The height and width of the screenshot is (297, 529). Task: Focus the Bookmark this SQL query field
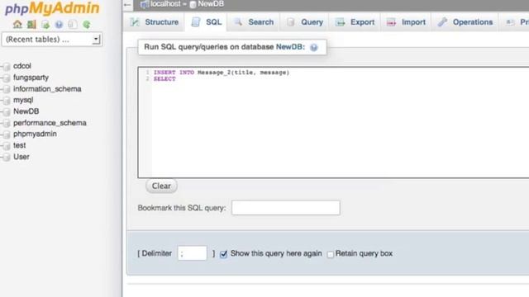click(286, 208)
